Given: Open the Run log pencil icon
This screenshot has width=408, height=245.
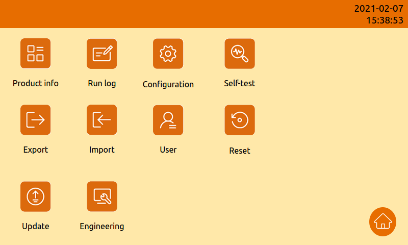Looking at the screenshot, I should click(101, 54).
